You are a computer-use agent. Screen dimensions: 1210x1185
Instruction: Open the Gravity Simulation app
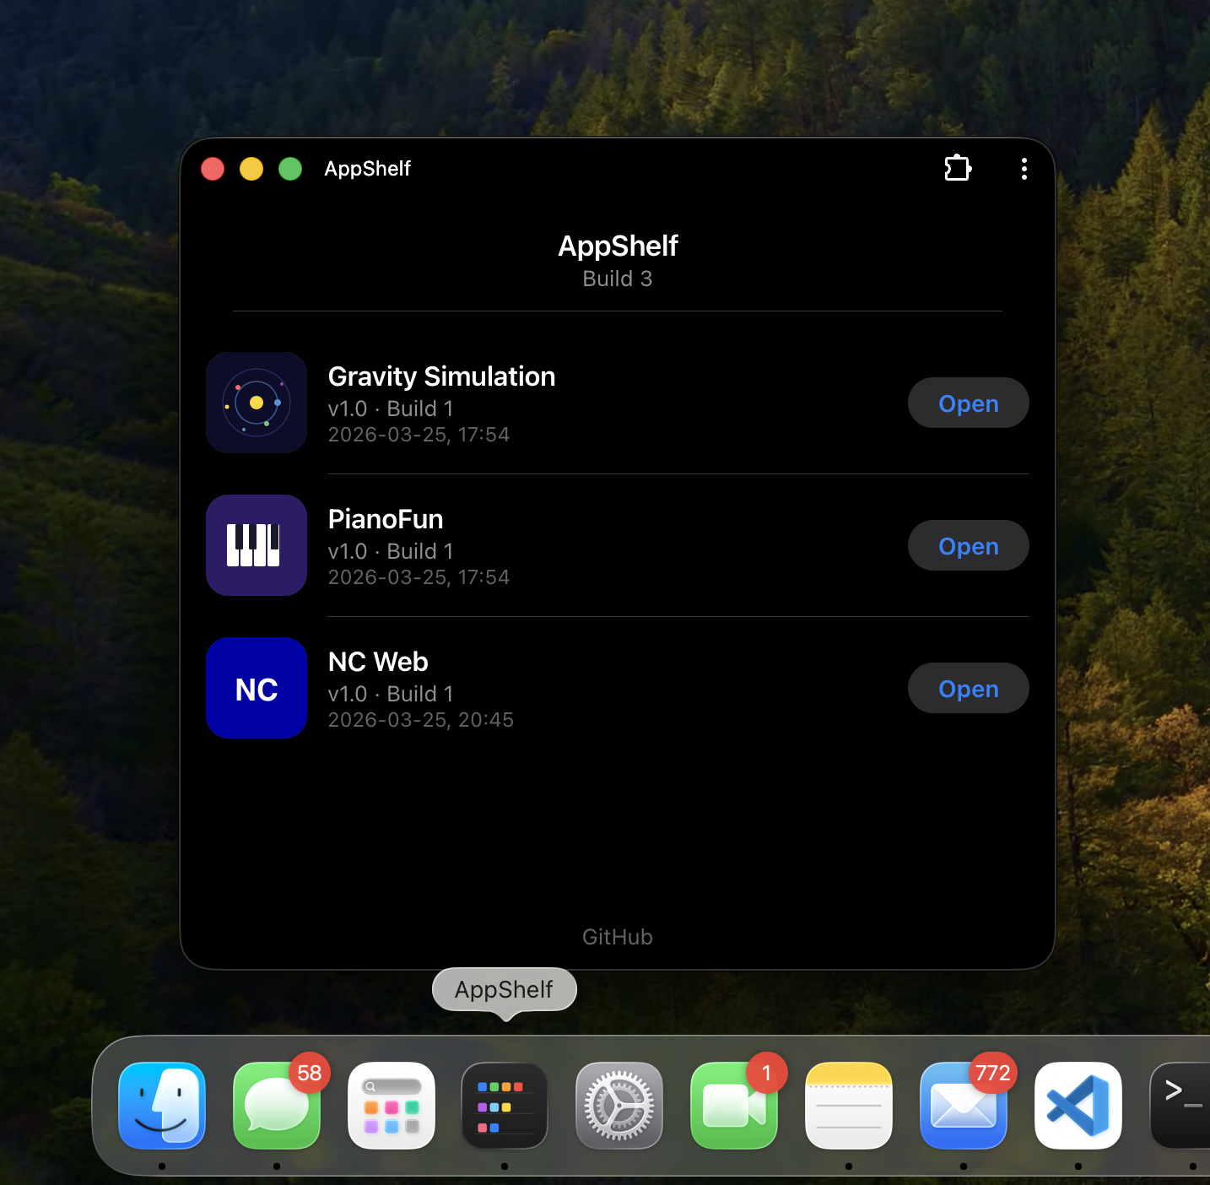coord(968,403)
